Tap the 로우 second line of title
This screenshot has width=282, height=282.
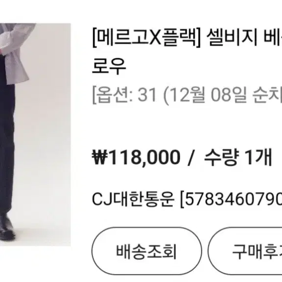click(109, 66)
